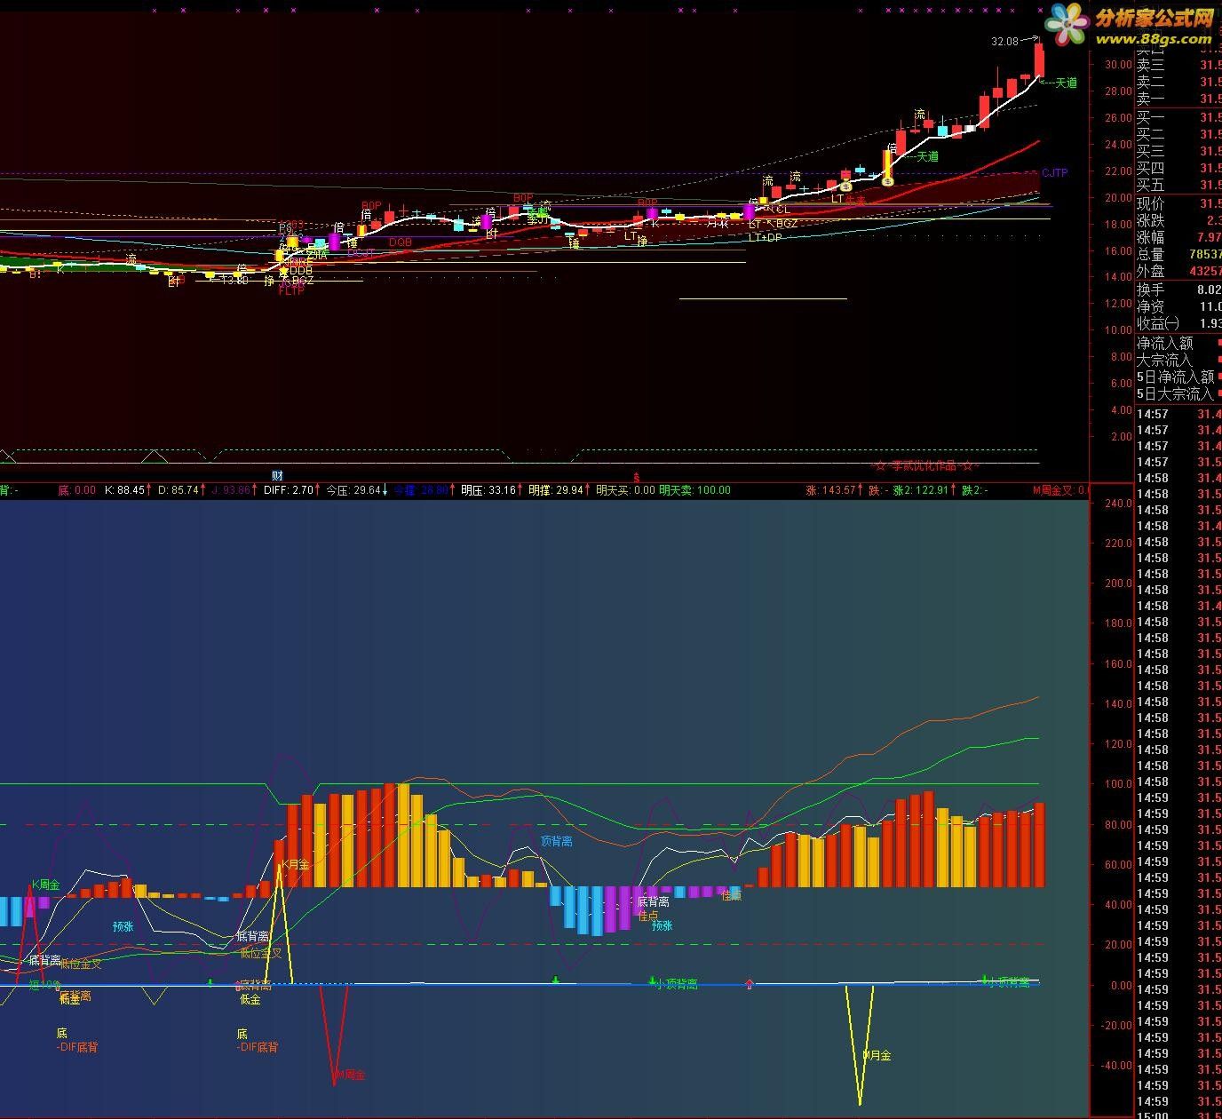Click the 明天卖: 100.00 value
Image resolution: width=1222 pixels, height=1119 pixels.
694,490
